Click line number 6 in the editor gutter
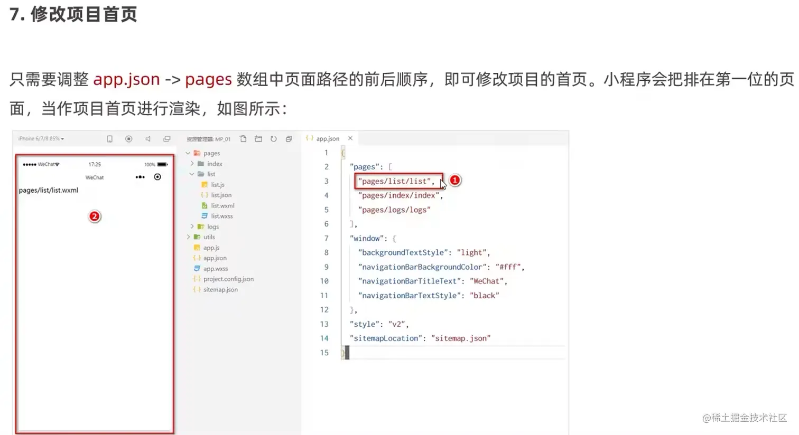The image size is (799, 435). 326,224
